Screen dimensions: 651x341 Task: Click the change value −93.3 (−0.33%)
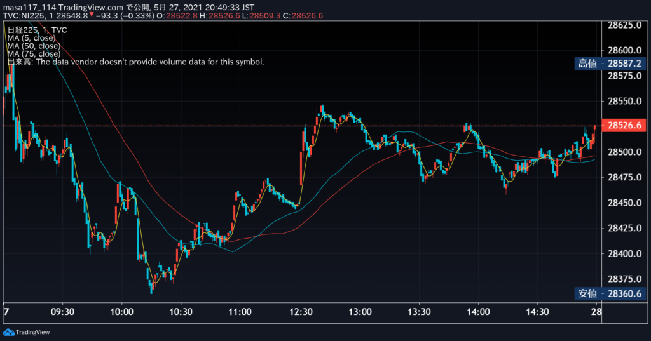pos(125,16)
